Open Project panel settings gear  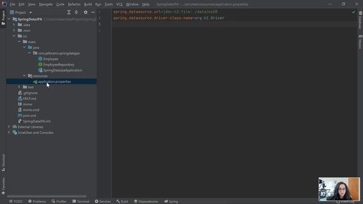(x=86, y=12)
